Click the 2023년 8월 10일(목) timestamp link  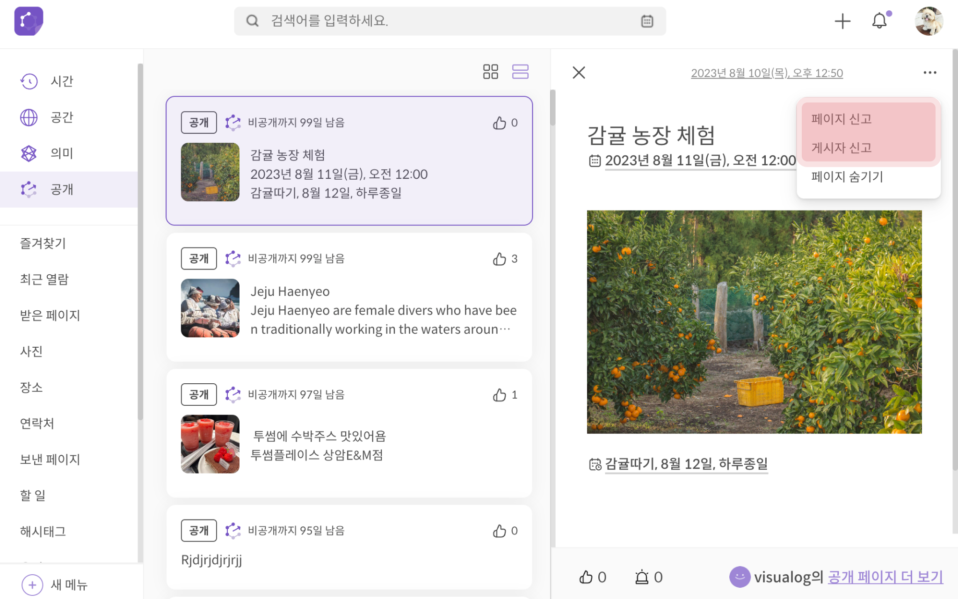[x=767, y=73]
